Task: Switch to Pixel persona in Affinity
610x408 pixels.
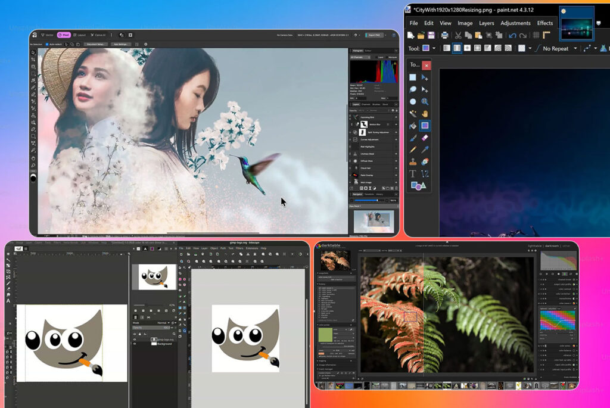Action: coord(64,35)
